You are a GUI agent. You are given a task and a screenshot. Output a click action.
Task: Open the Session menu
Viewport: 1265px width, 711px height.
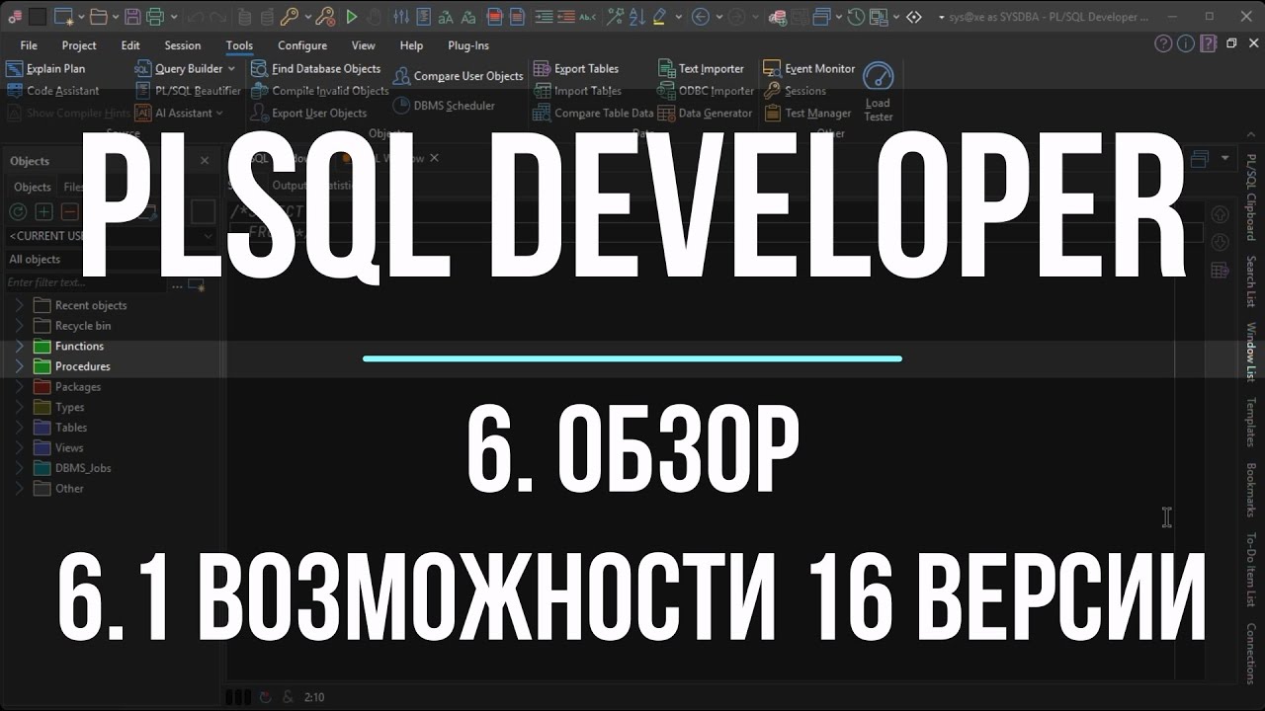click(182, 45)
